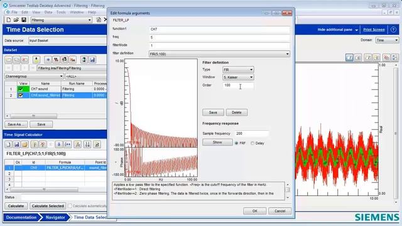Click blue save icon in Time Signal Calculator
The width and height of the screenshot is (402, 226).
[x=17, y=144]
